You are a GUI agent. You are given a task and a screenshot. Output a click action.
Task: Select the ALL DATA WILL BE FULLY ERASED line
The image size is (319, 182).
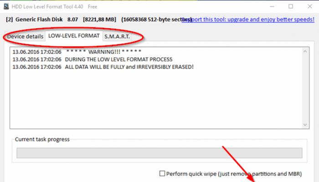tap(103, 67)
